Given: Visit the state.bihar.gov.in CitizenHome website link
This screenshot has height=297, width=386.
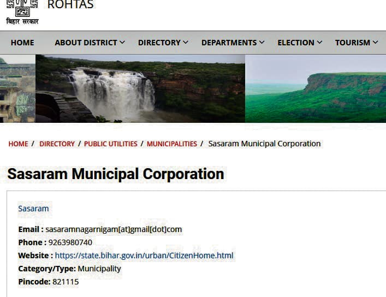Looking at the screenshot, I should [144, 256].
